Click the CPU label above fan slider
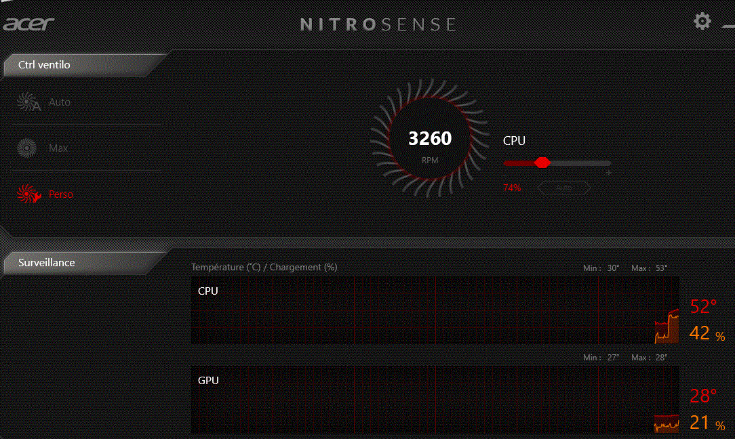This screenshot has height=439, width=735. point(514,140)
